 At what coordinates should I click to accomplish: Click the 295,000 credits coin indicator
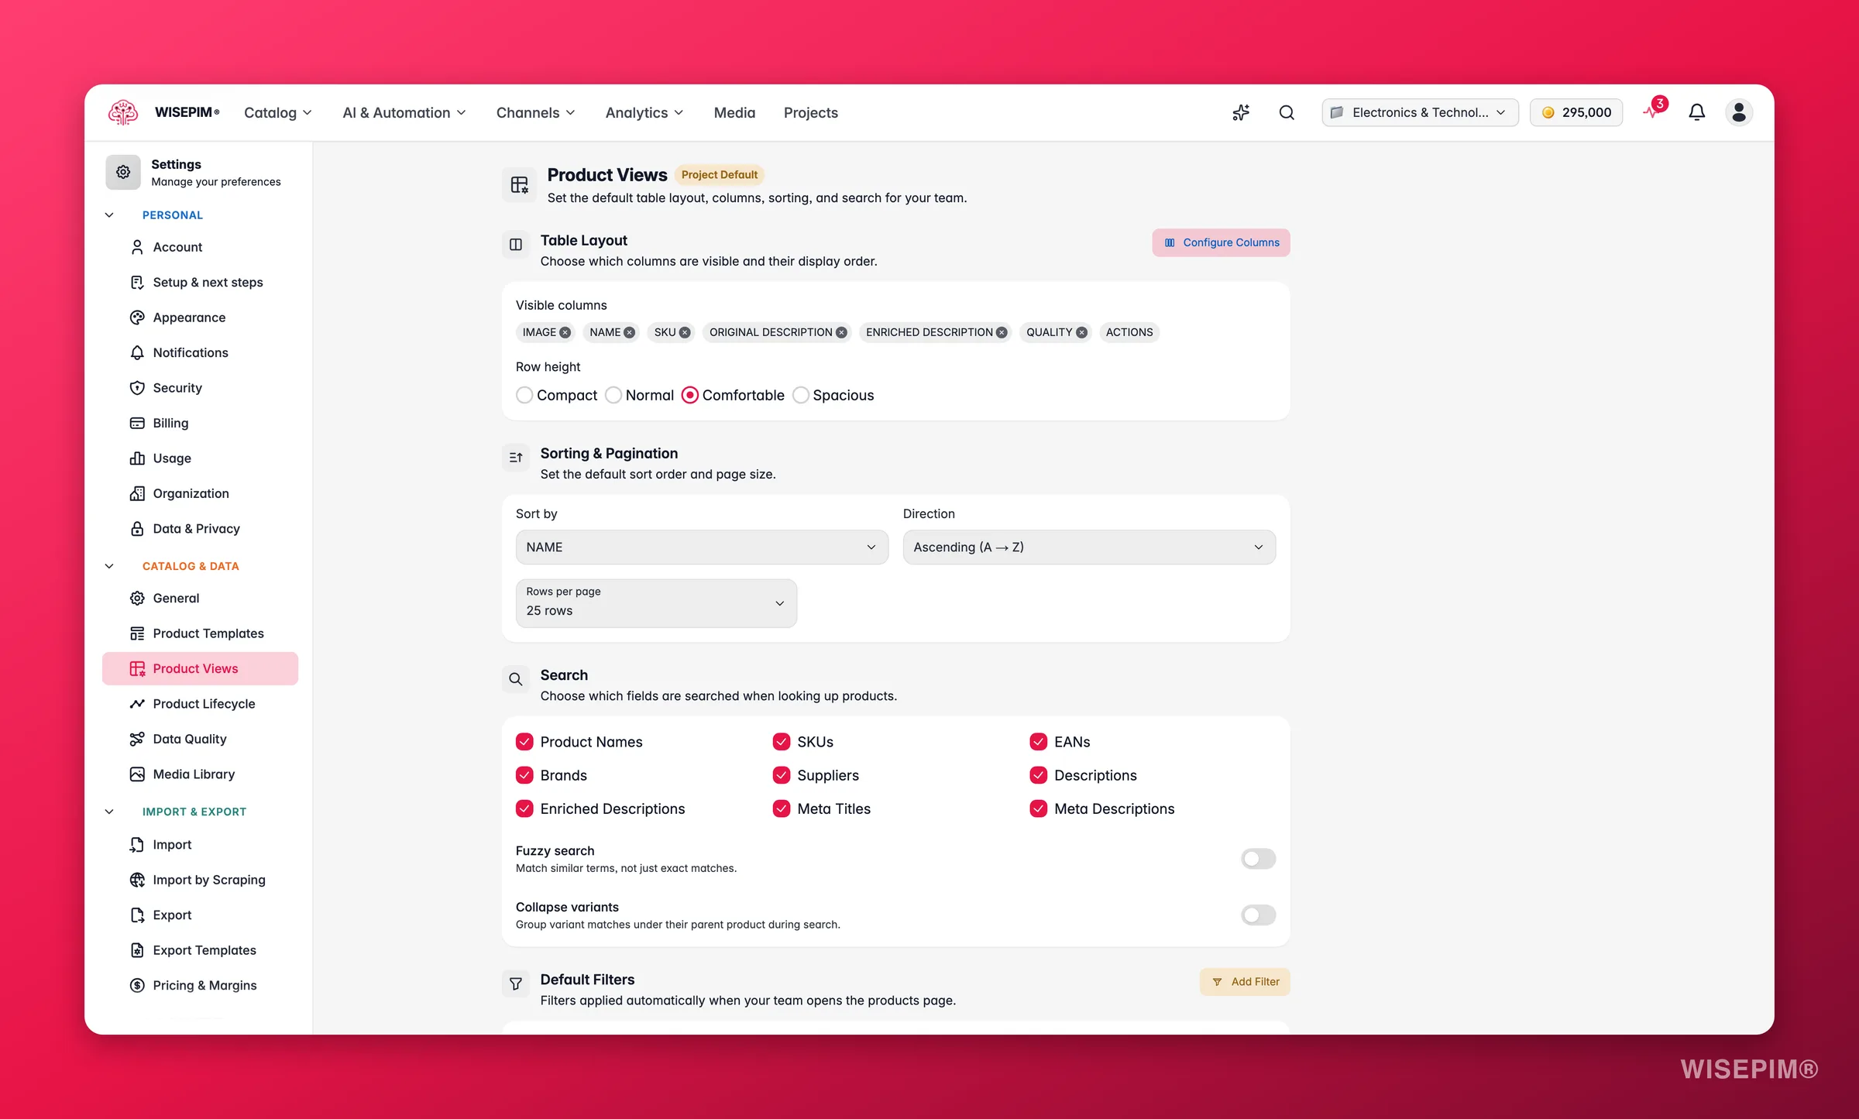[1576, 112]
